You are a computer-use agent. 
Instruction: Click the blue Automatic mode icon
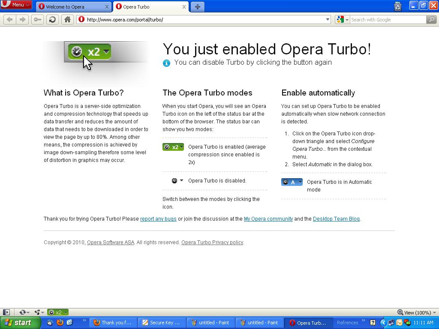point(292,182)
